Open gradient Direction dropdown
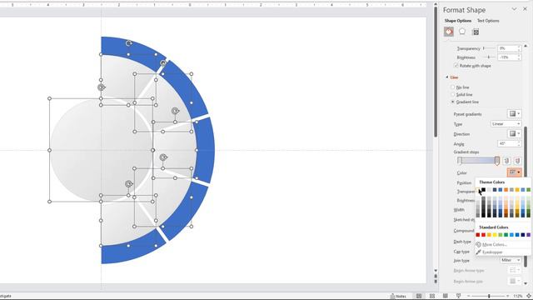Image resolution: width=533 pixels, height=300 pixels. [x=515, y=133]
